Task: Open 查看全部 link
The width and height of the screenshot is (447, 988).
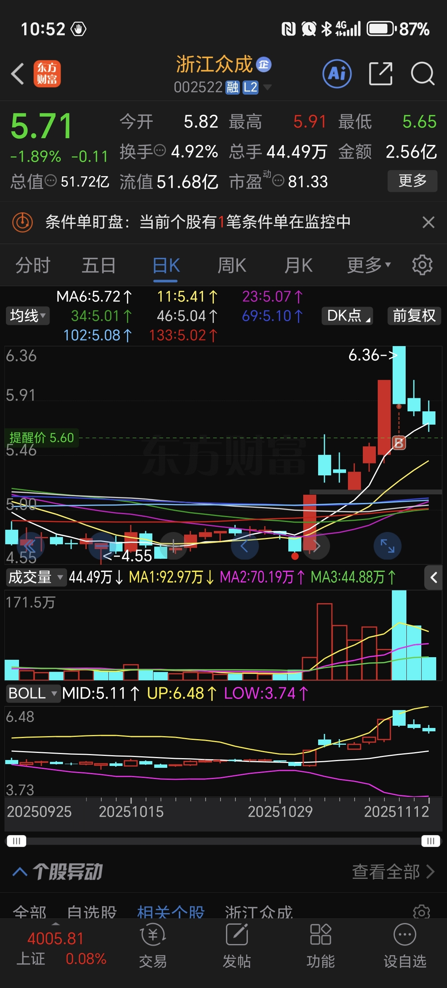Action: (393, 872)
